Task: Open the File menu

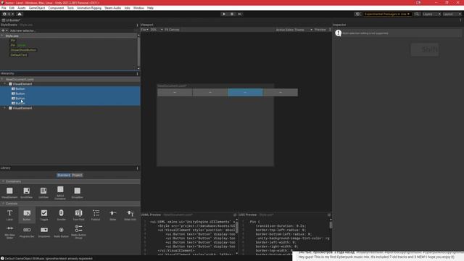Action: click(x=4, y=8)
